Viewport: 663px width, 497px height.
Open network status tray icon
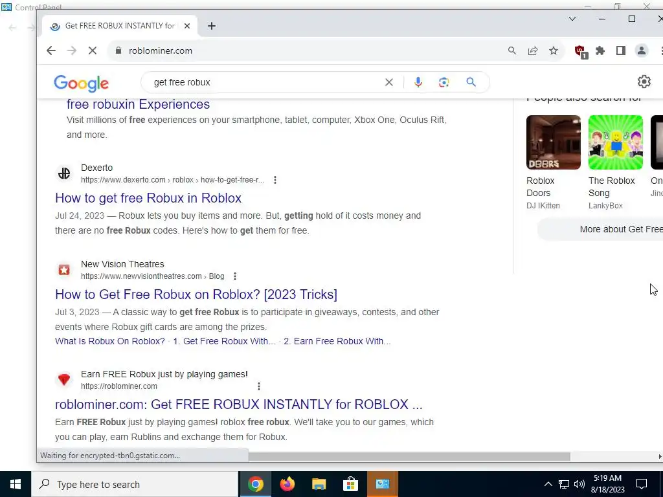click(x=564, y=484)
